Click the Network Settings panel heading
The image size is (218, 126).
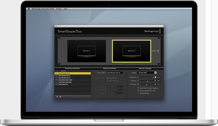109,68
